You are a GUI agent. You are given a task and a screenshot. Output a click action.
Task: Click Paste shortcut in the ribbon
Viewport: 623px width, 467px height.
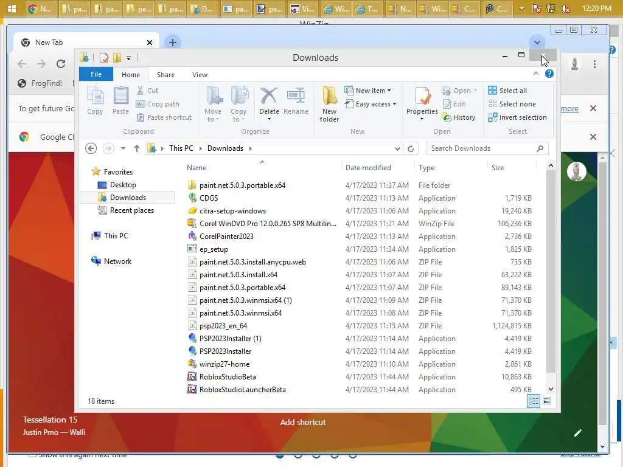164,117
